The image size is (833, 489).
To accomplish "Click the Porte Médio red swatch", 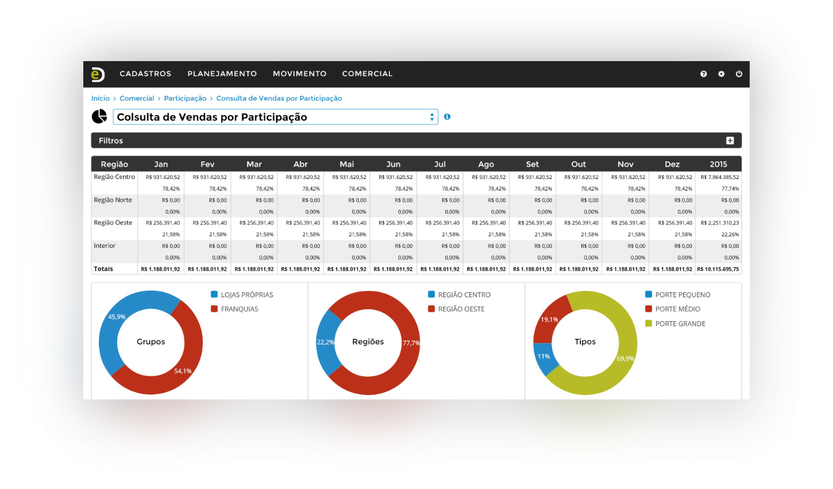I will [x=649, y=309].
